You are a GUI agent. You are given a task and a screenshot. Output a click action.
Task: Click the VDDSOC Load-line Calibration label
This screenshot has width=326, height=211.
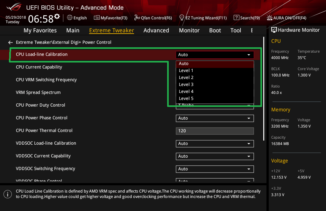pos(46,143)
